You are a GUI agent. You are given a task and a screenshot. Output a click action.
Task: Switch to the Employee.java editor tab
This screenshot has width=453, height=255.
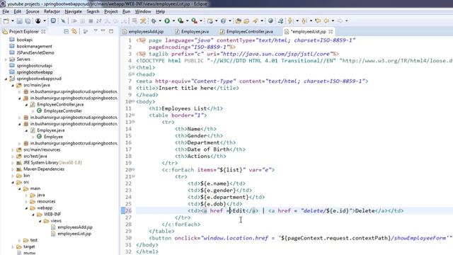pyautogui.click(x=192, y=31)
